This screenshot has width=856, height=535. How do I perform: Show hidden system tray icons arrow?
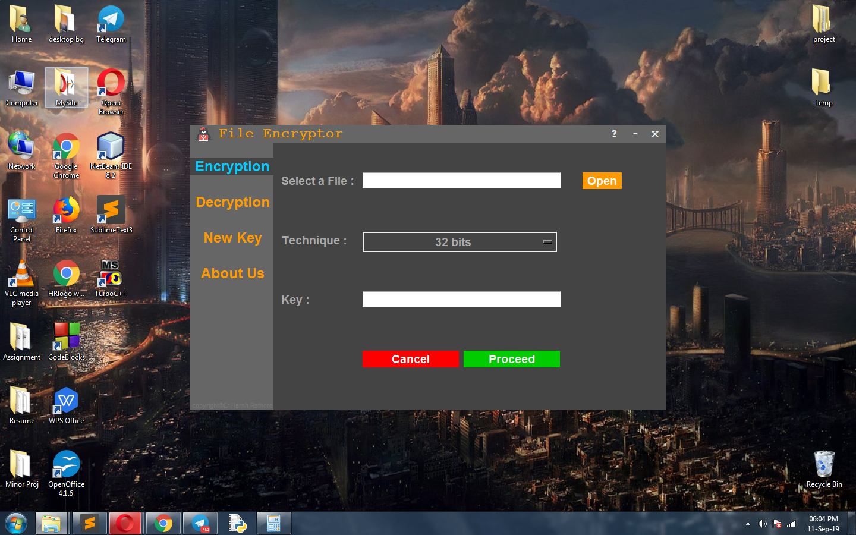[x=748, y=524]
